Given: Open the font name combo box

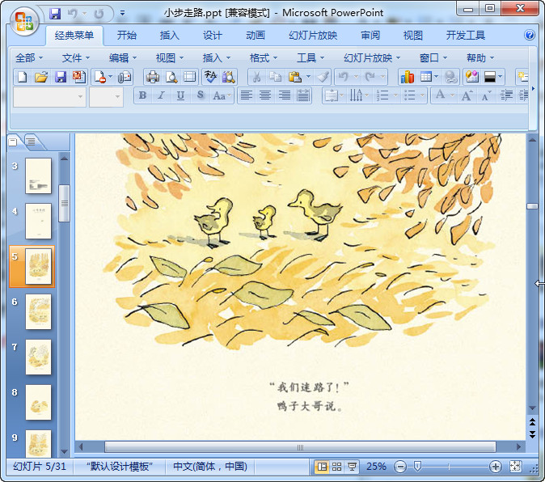Looking at the screenshot, I should 49,97.
